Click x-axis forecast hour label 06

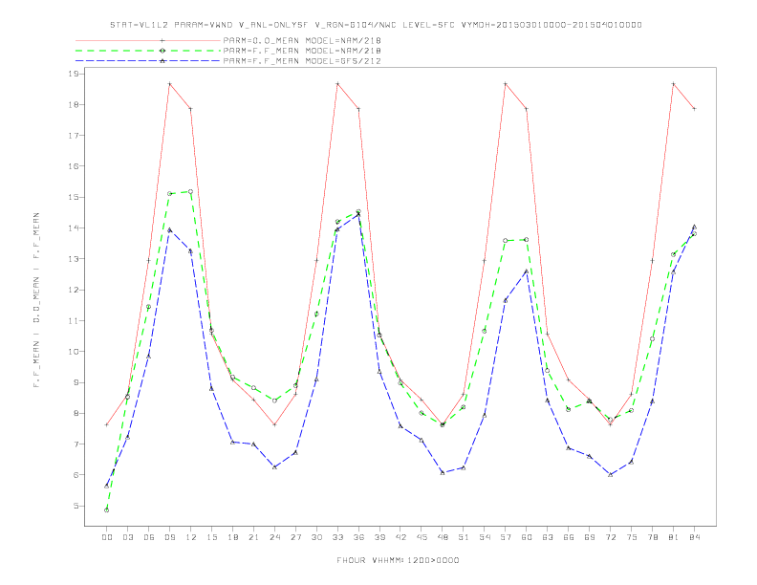tap(149, 537)
